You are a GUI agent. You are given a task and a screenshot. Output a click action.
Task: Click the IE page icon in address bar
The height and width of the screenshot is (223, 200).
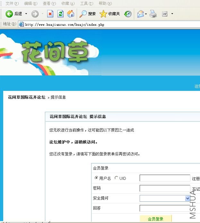[x=22, y=24]
